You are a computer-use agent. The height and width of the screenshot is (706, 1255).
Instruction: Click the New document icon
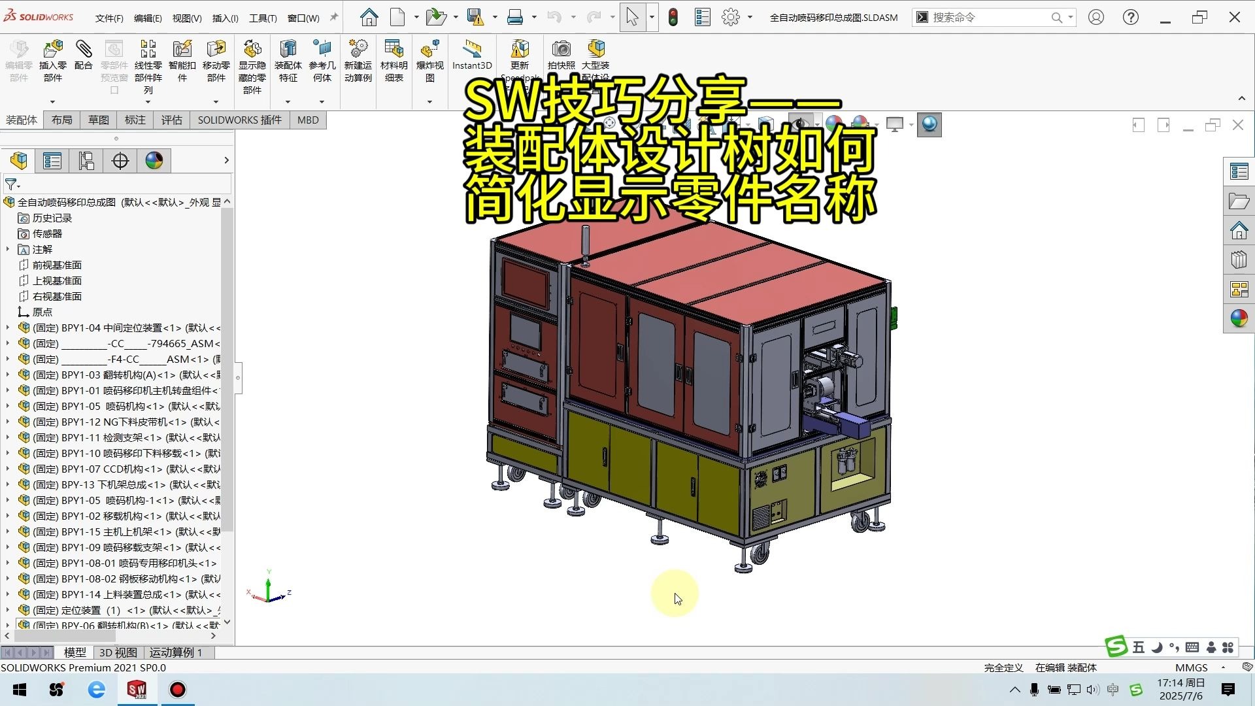(x=397, y=18)
